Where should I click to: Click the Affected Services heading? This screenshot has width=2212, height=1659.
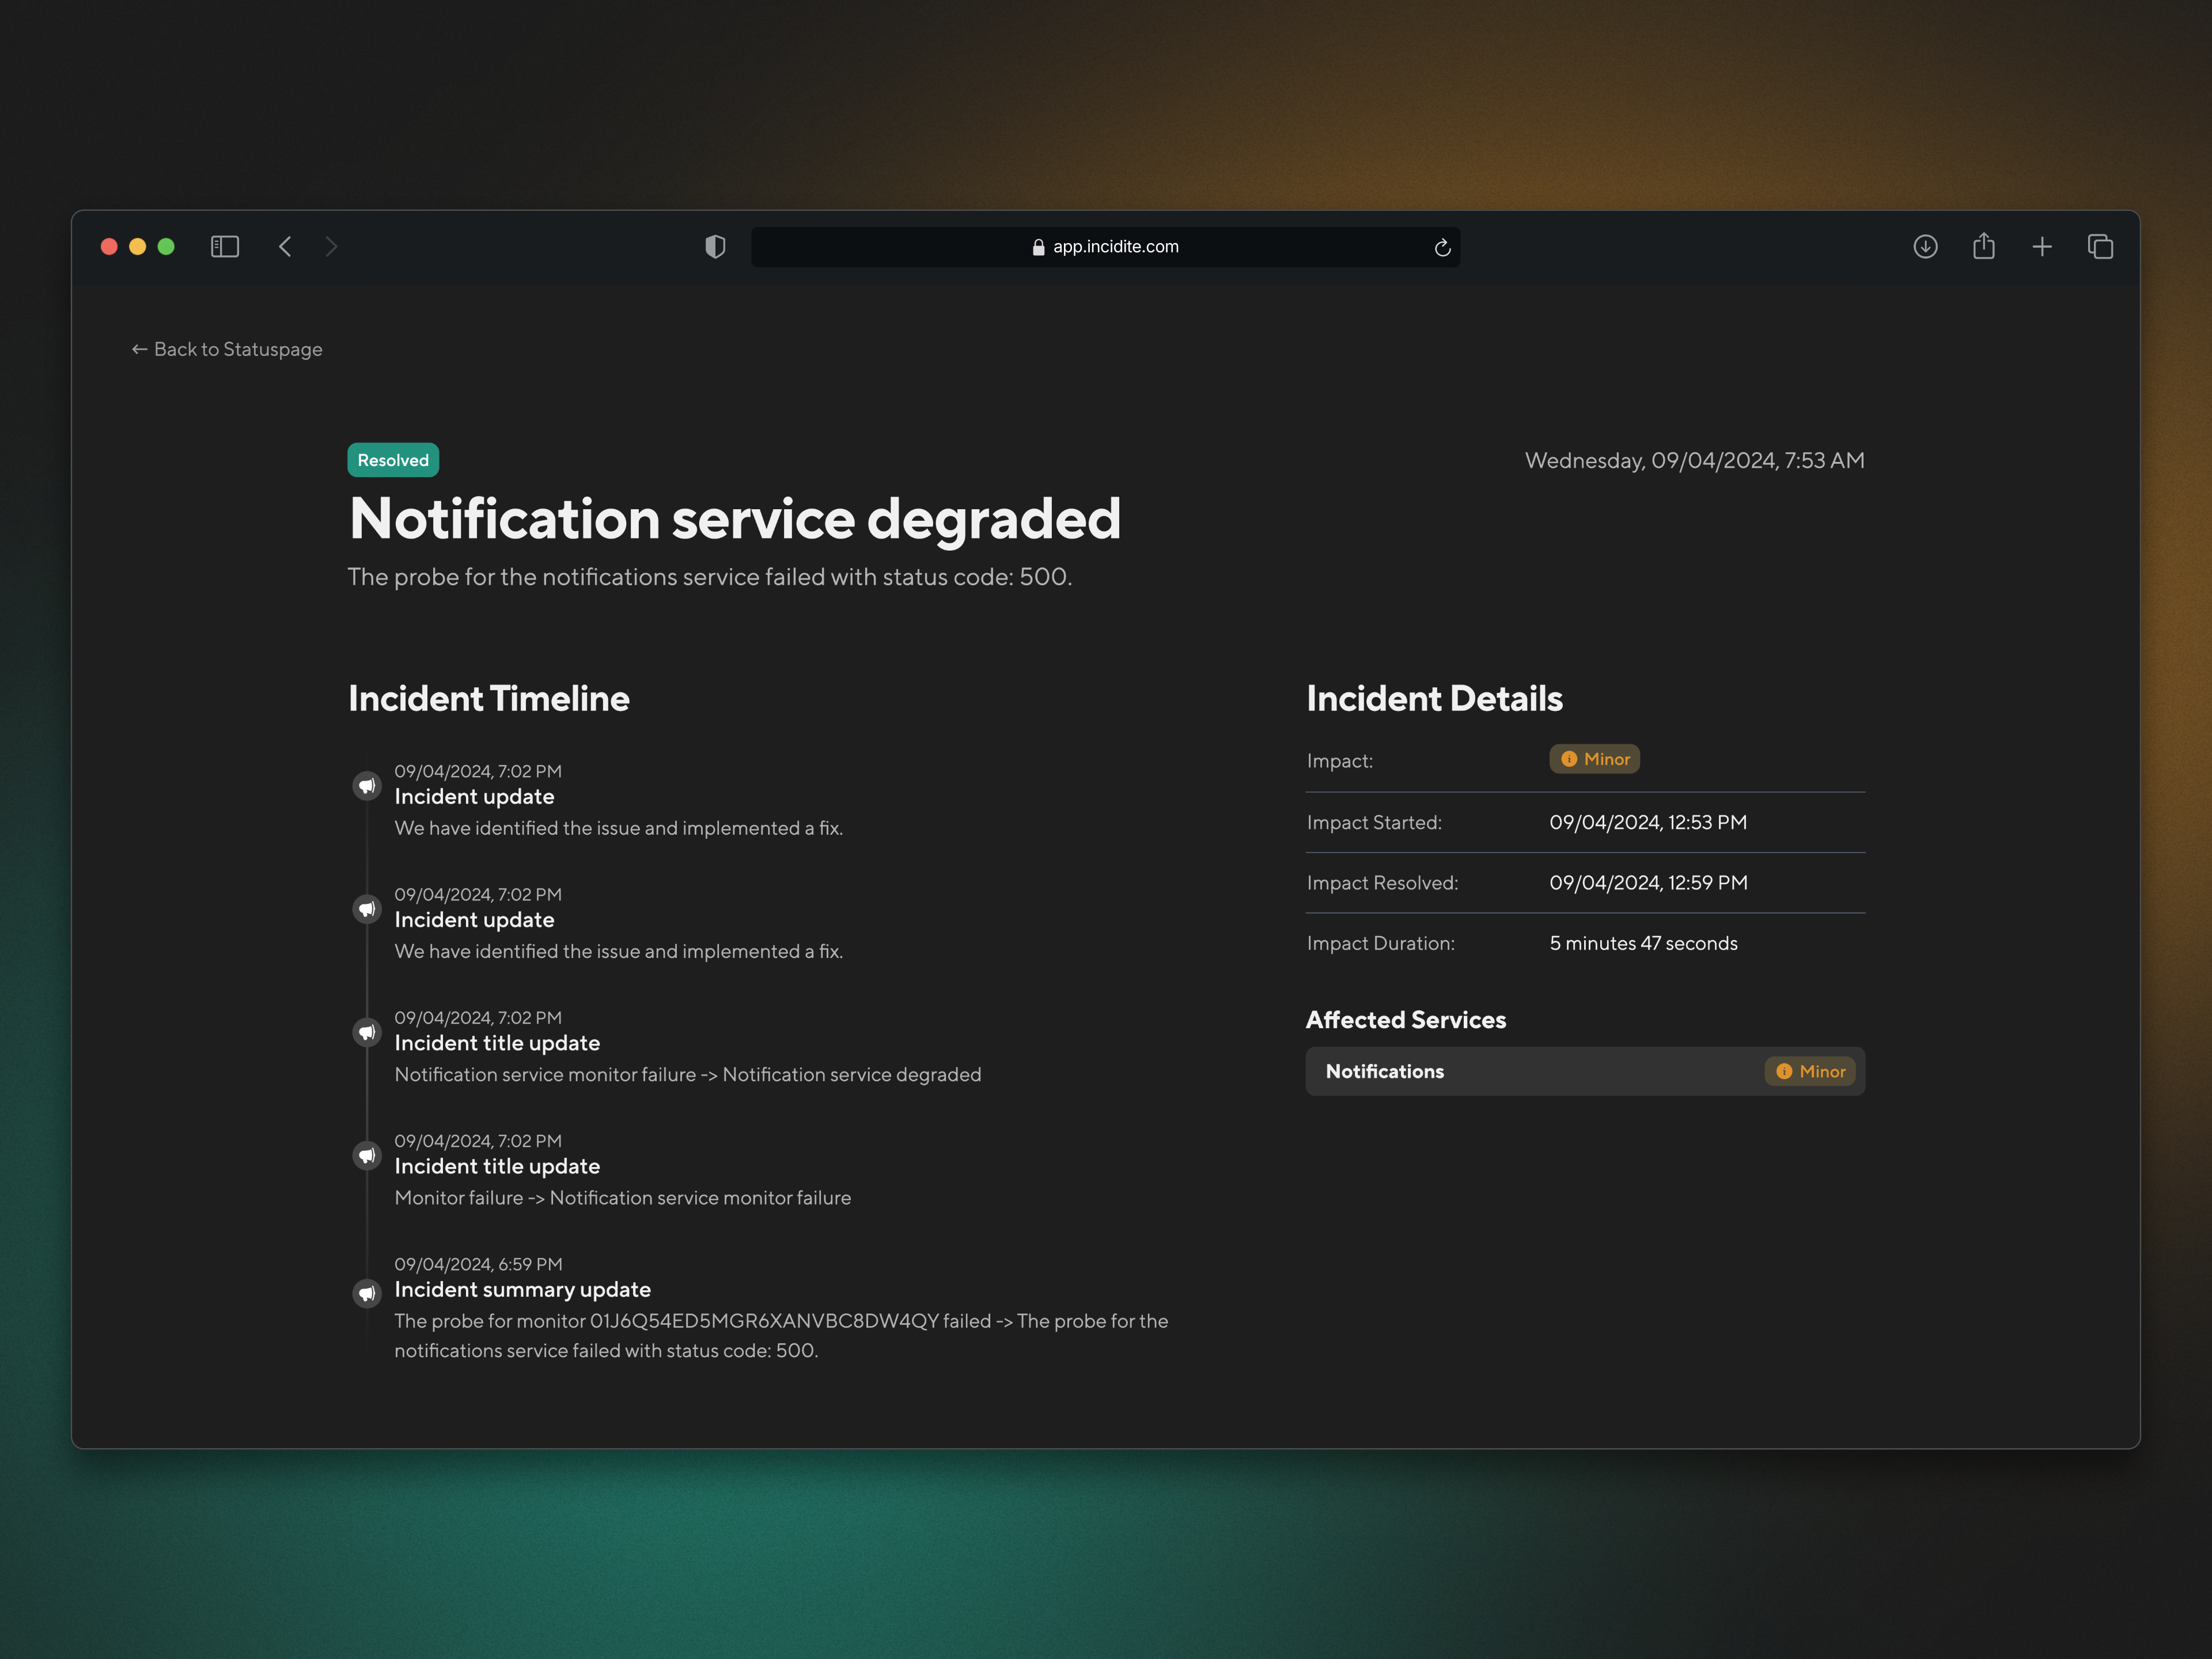click(x=1405, y=1020)
